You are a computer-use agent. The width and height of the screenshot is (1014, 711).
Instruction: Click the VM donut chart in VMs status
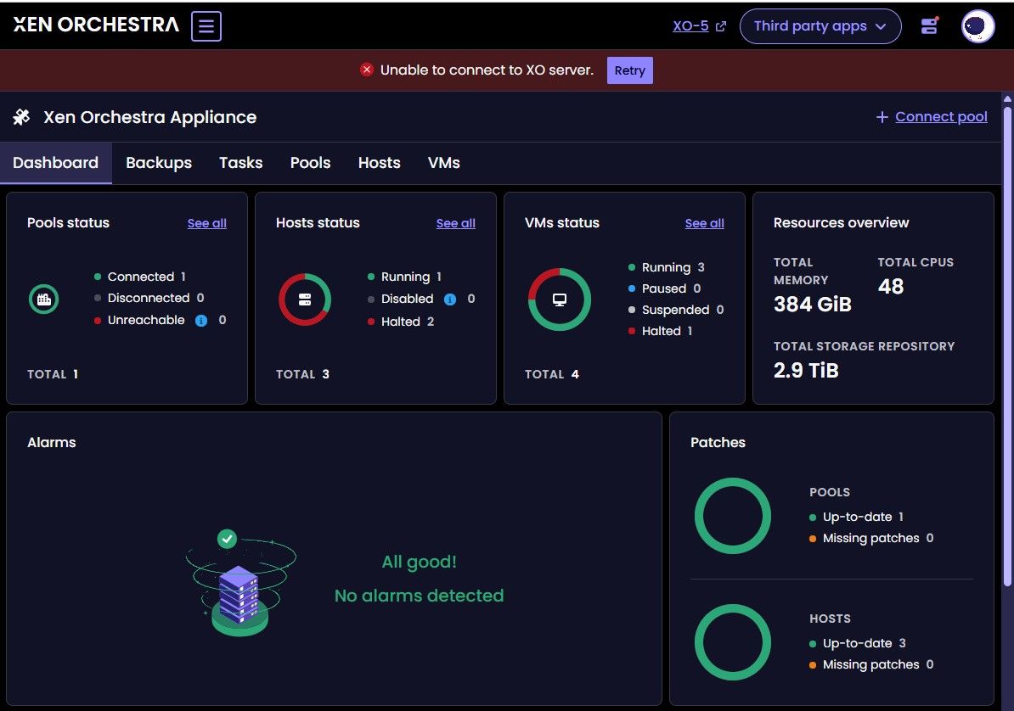[560, 300]
